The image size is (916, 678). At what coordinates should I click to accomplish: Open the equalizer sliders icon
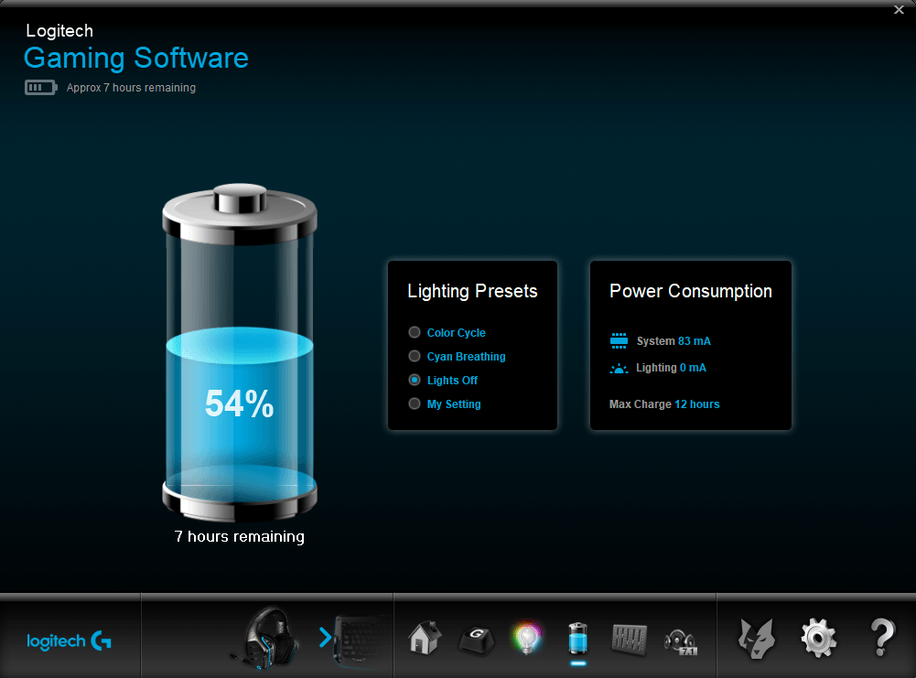click(630, 637)
